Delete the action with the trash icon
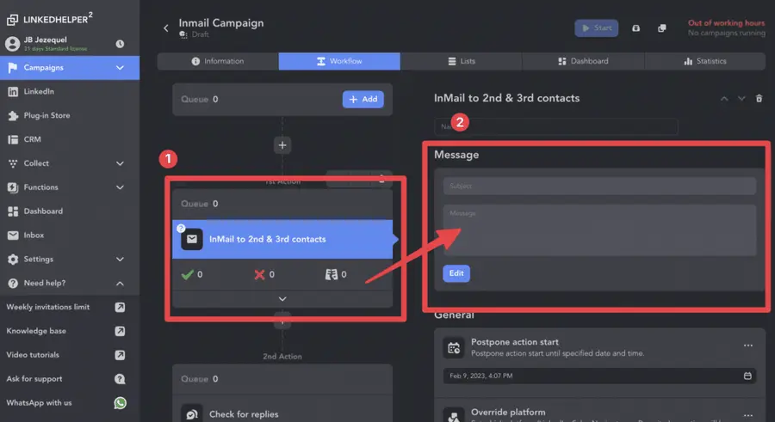 (x=759, y=99)
